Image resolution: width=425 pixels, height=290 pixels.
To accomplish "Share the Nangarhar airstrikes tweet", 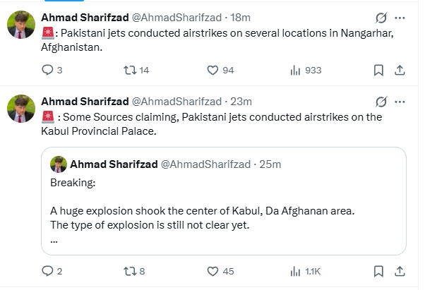I will (x=399, y=70).
